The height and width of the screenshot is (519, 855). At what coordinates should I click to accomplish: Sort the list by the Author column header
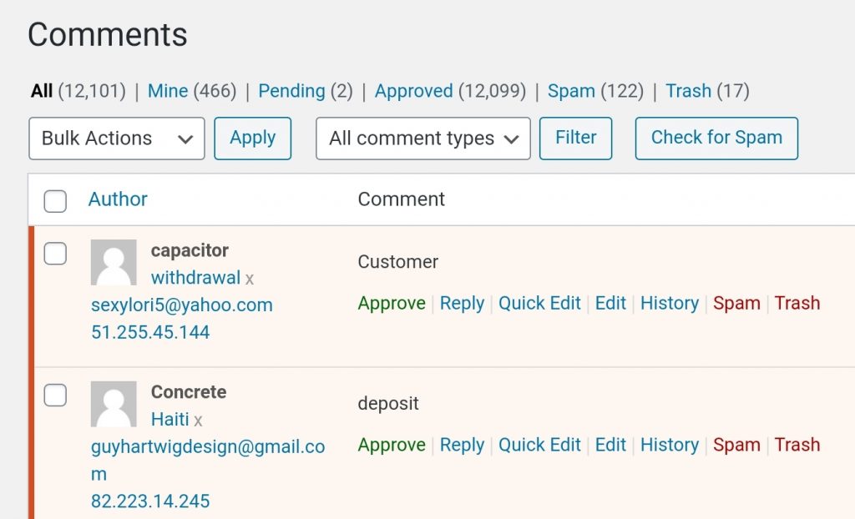tap(118, 199)
